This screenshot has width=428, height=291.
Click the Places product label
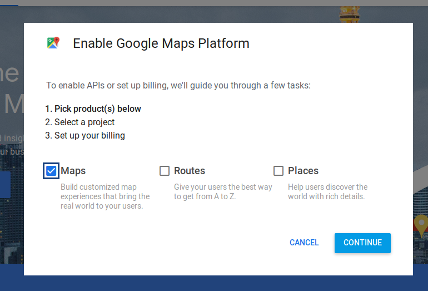[303, 171]
